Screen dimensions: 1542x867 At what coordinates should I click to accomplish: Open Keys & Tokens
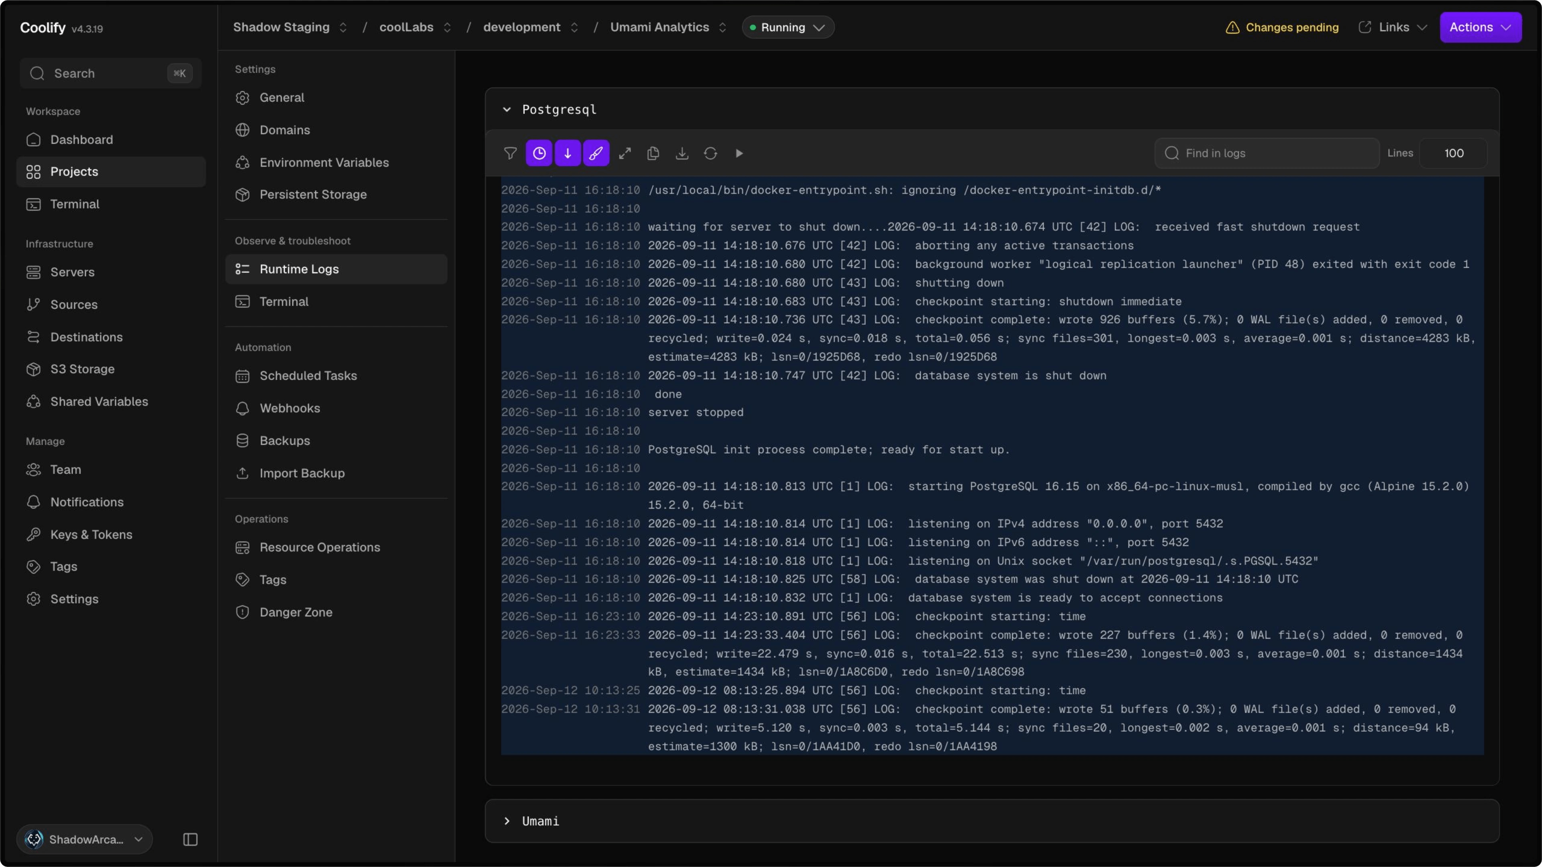click(x=111, y=534)
